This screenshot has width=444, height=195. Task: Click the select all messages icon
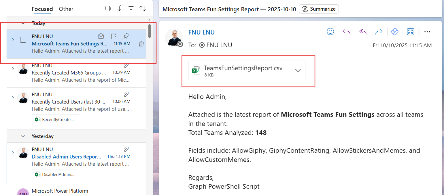point(108,9)
